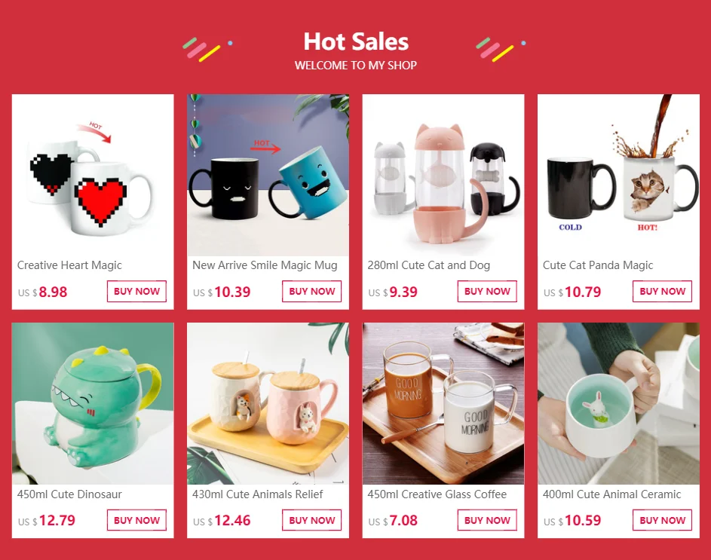The width and height of the screenshot is (711, 560).
Task: View the 280ml Cute Cat and Dog bottle photo
Action: click(x=443, y=175)
